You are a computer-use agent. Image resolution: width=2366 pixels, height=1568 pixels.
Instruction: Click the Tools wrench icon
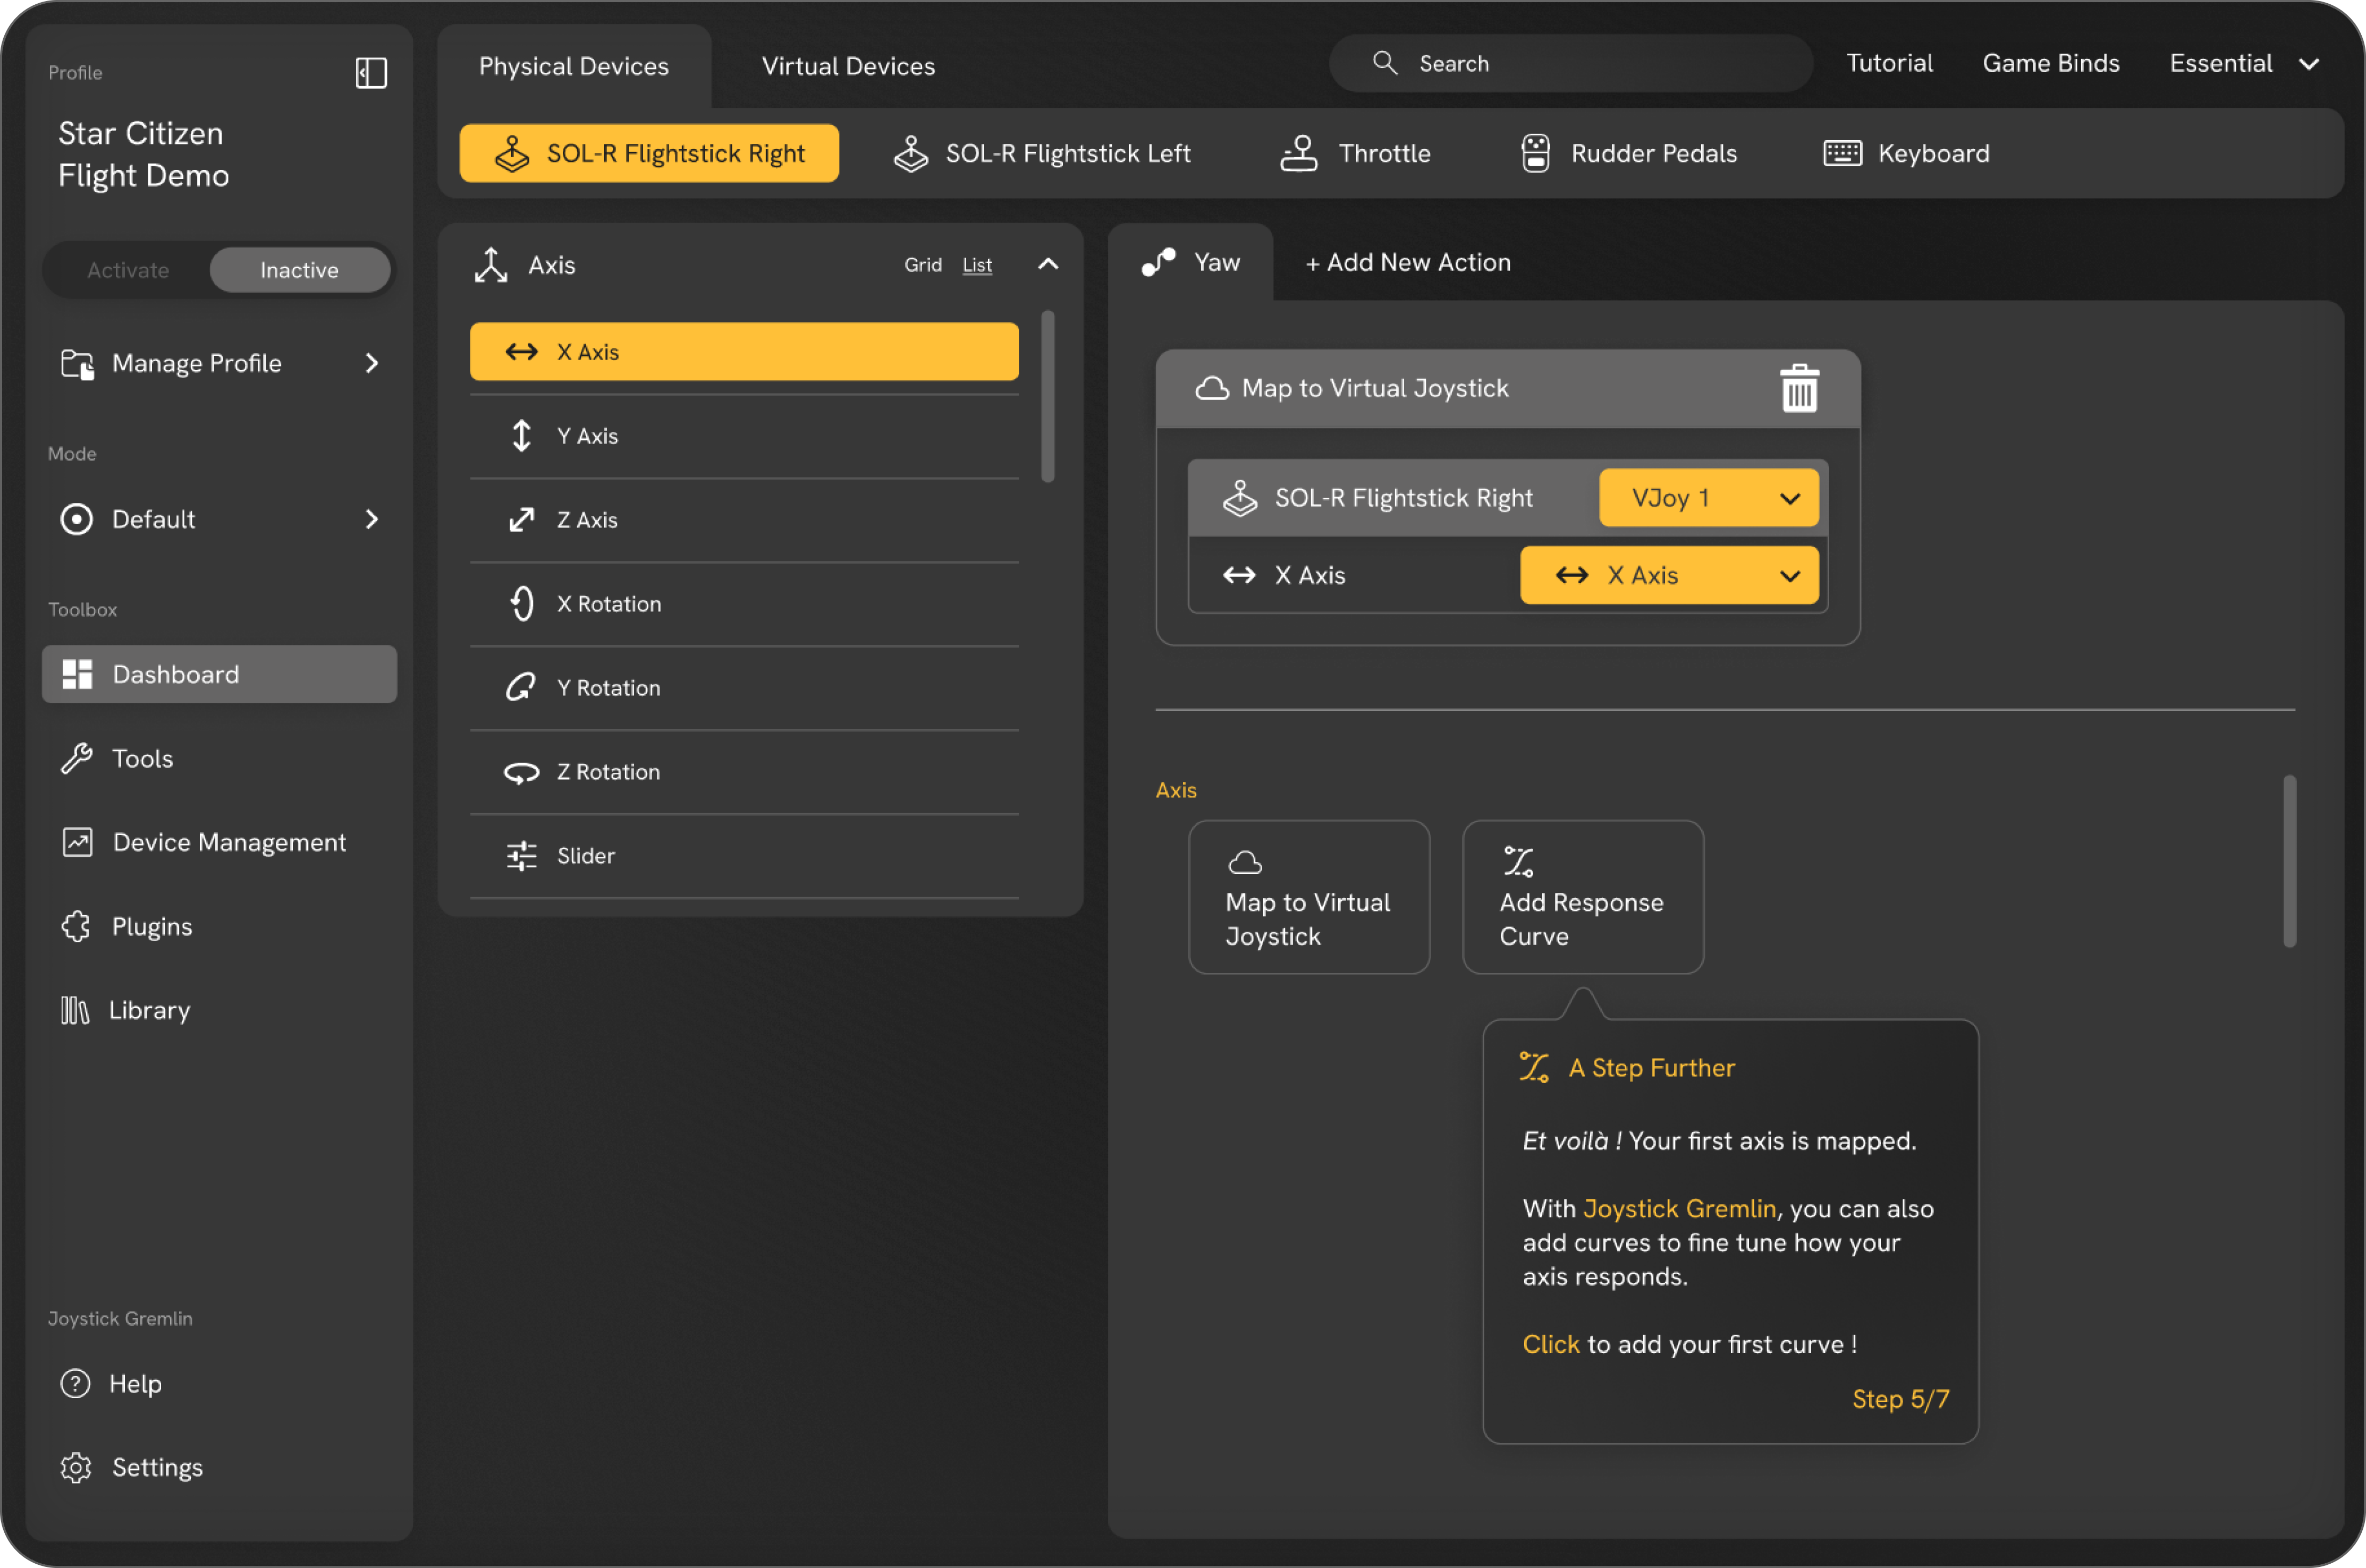77,759
